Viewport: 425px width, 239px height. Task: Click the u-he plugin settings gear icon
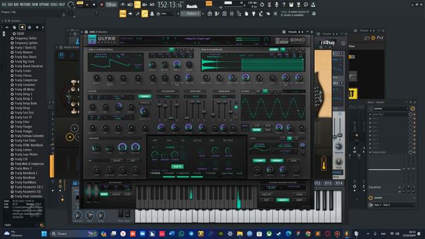tap(343, 43)
